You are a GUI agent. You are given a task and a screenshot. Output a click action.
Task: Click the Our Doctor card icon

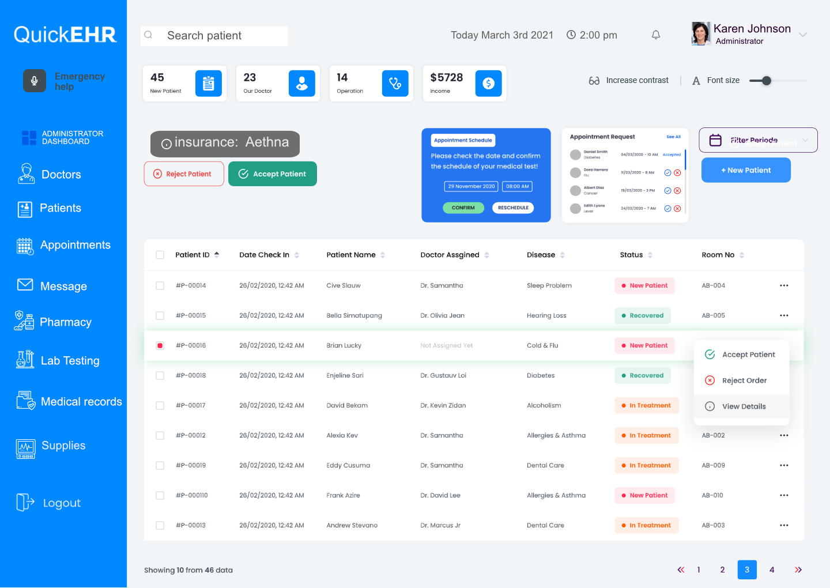click(x=301, y=84)
